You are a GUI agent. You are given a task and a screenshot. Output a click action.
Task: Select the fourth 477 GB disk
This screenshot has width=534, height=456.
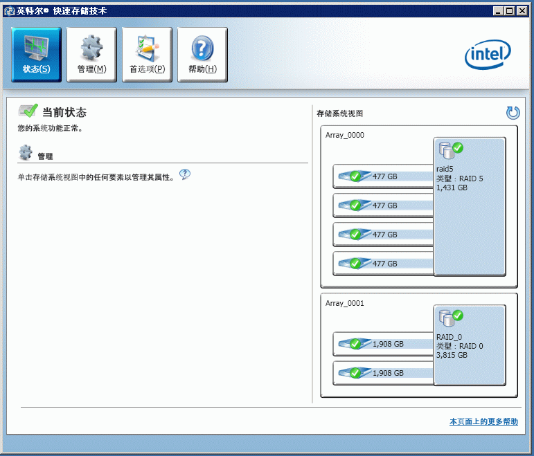coord(383,264)
